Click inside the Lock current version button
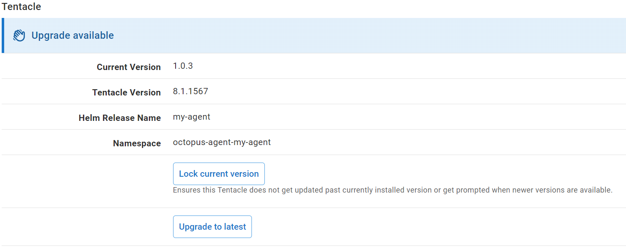 (x=219, y=173)
